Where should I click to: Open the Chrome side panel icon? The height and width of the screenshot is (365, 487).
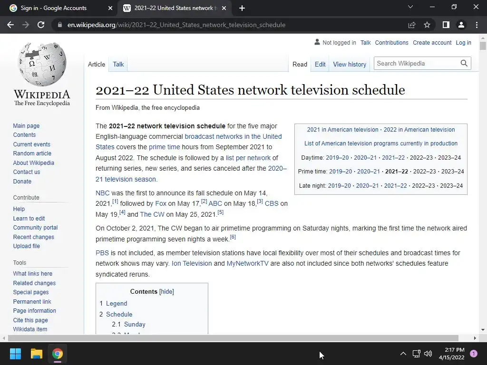446,25
